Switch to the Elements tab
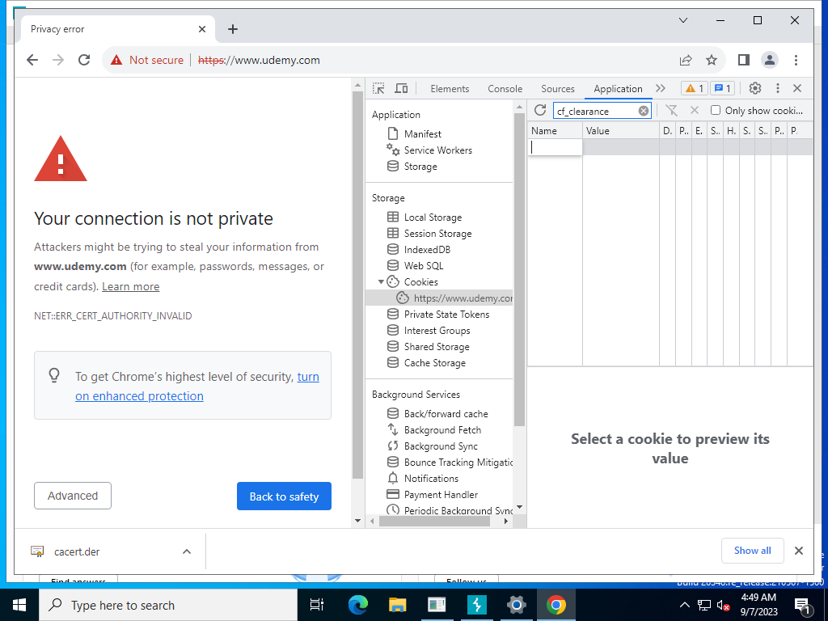This screenshot has width=828, height=621. coord(450,89)
